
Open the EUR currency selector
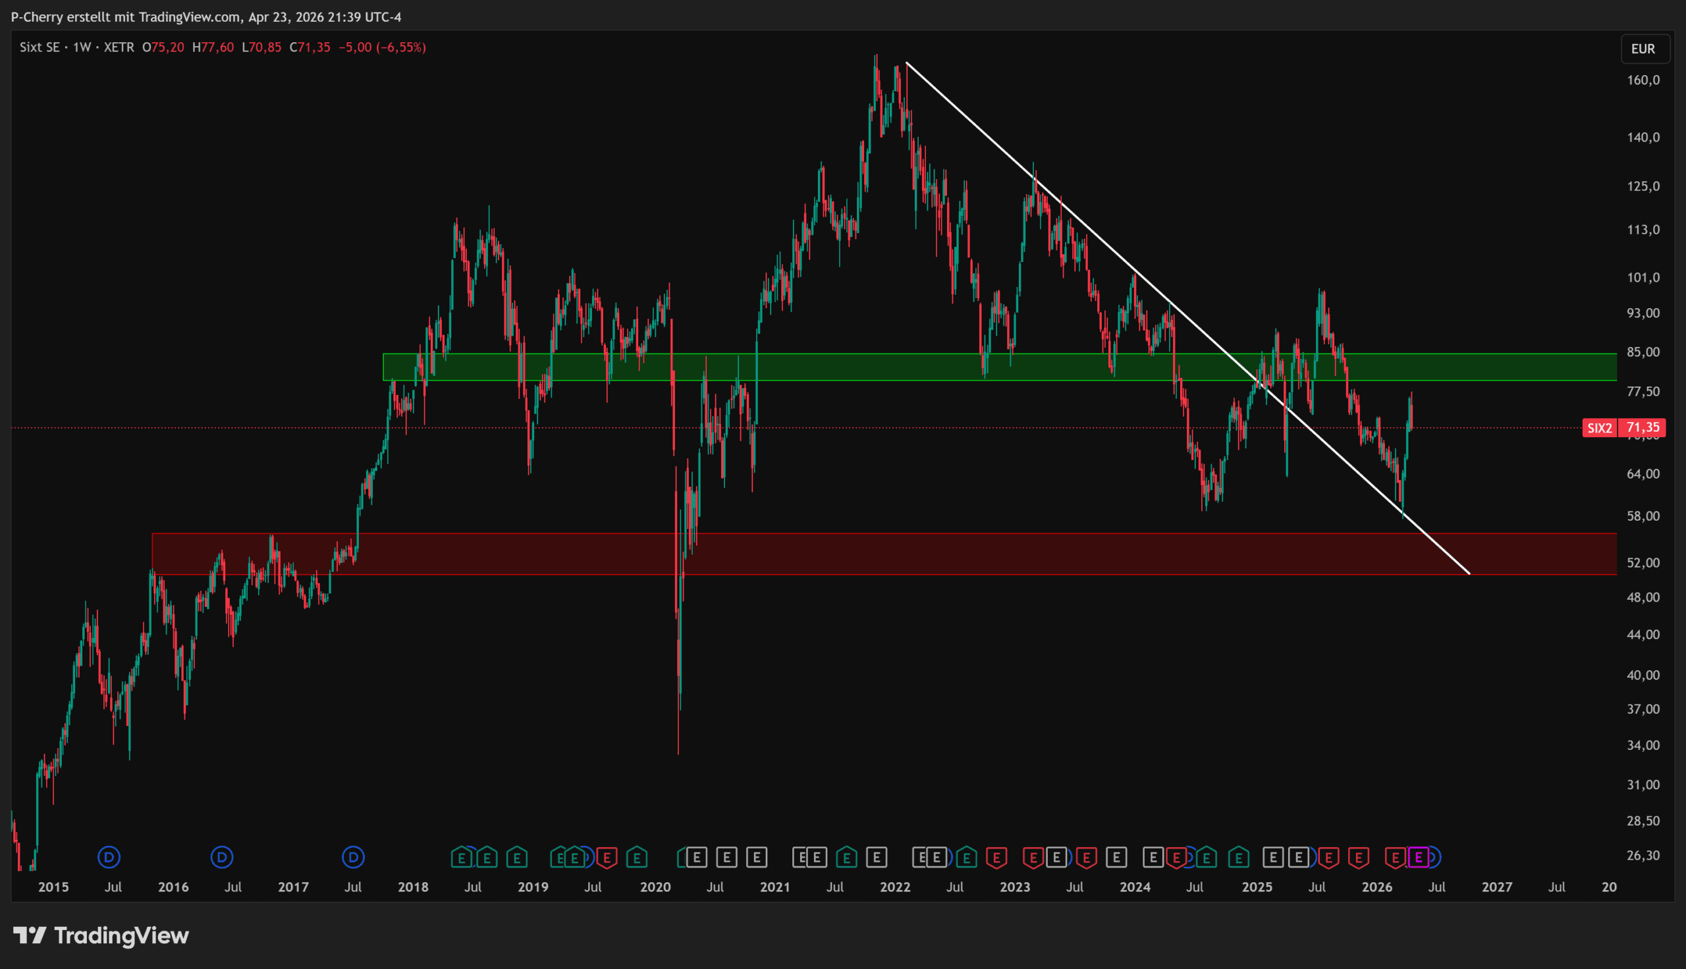point(1643,49)
